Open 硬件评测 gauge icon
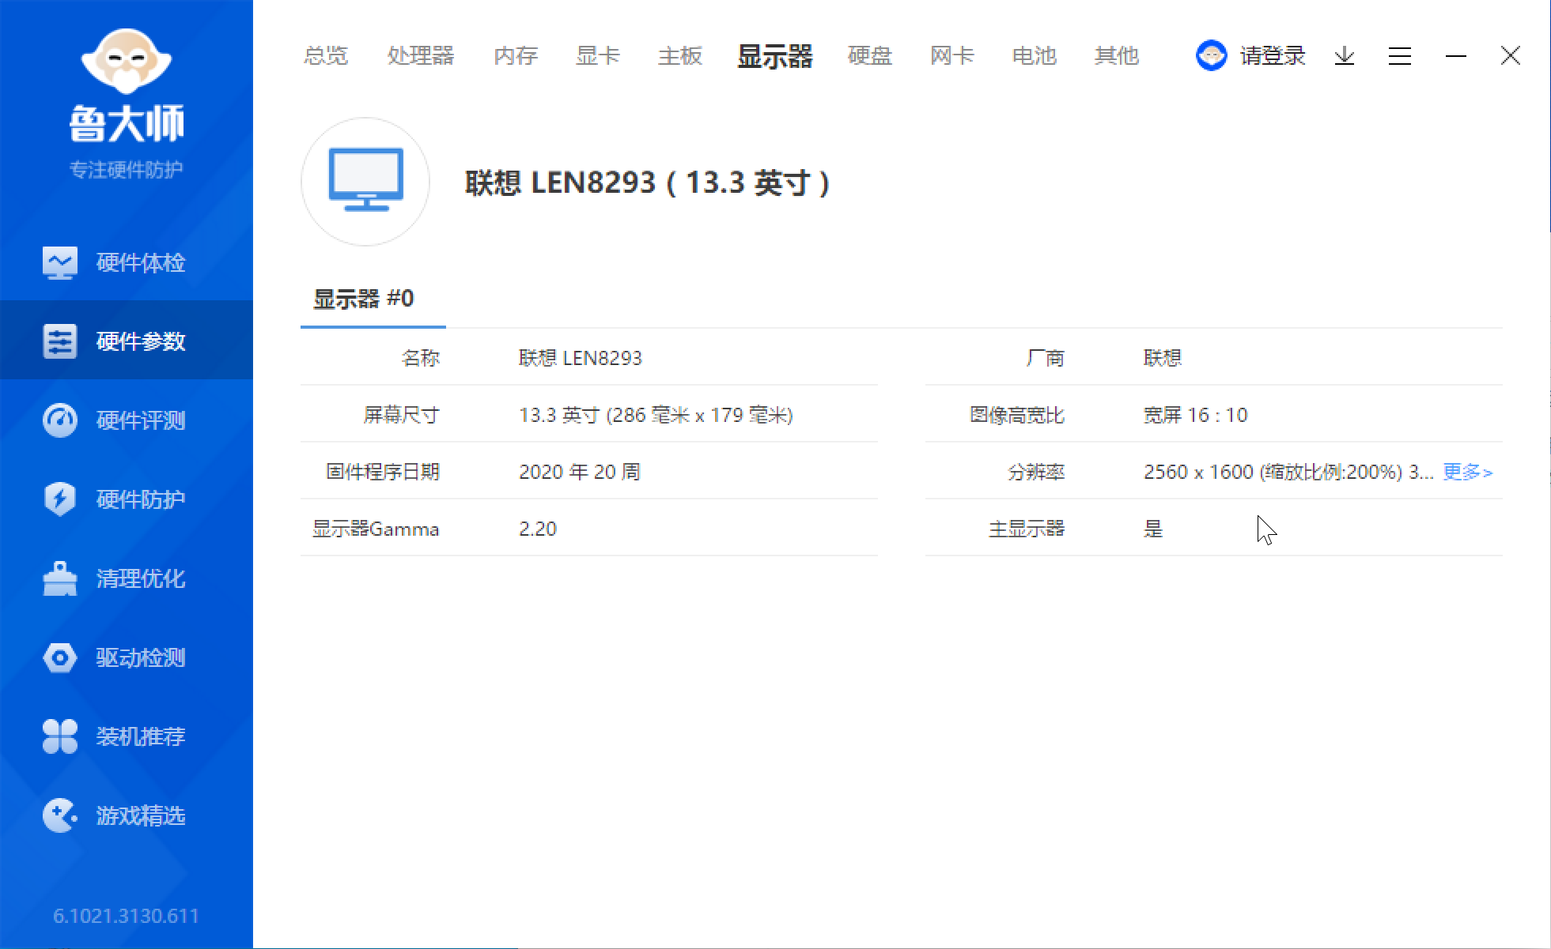The image size is (1551, 949). point(60,420)
